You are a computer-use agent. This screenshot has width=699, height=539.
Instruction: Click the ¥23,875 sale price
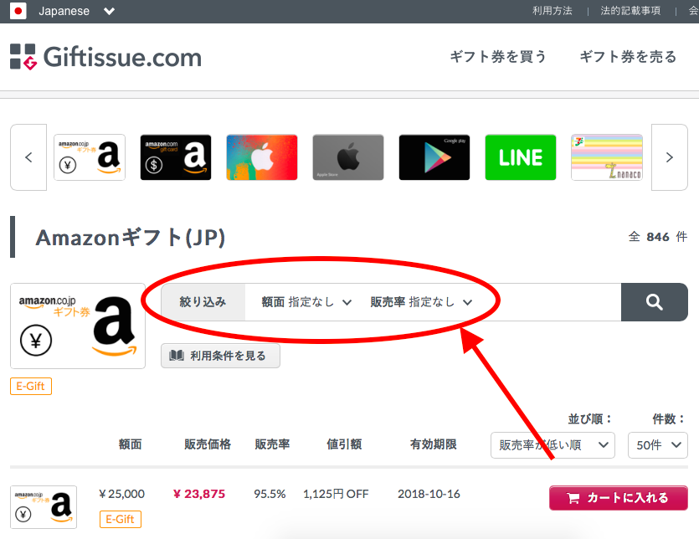(199, 494)
